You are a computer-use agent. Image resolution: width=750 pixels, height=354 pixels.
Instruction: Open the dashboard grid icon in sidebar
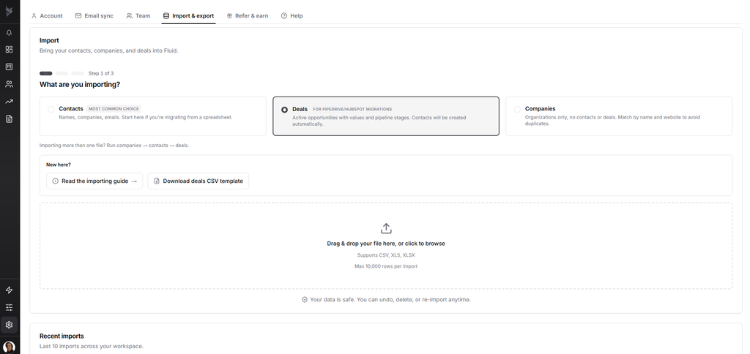click(x=9, y=50)
